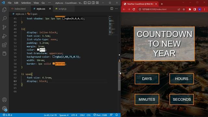208x117 pixels.
Task: Open the Explorer view in activity bar
Action: pyautogui.click(x=4, y=9)
